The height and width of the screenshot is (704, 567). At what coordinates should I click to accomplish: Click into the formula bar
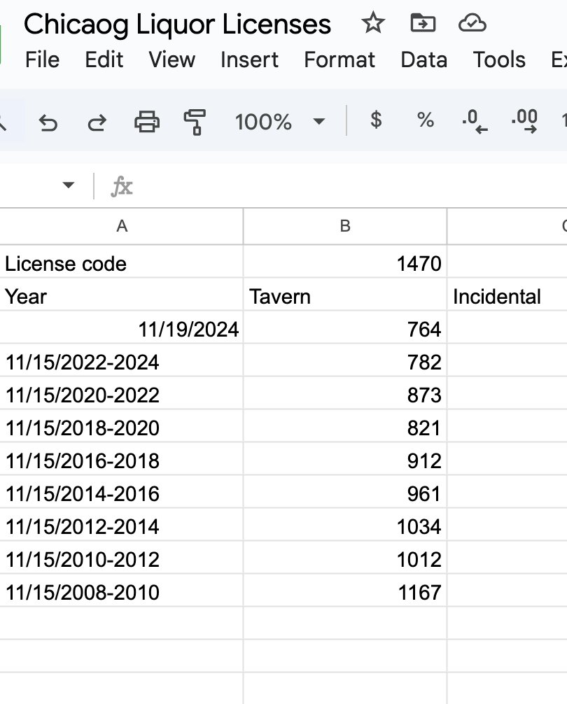point(350,186)
